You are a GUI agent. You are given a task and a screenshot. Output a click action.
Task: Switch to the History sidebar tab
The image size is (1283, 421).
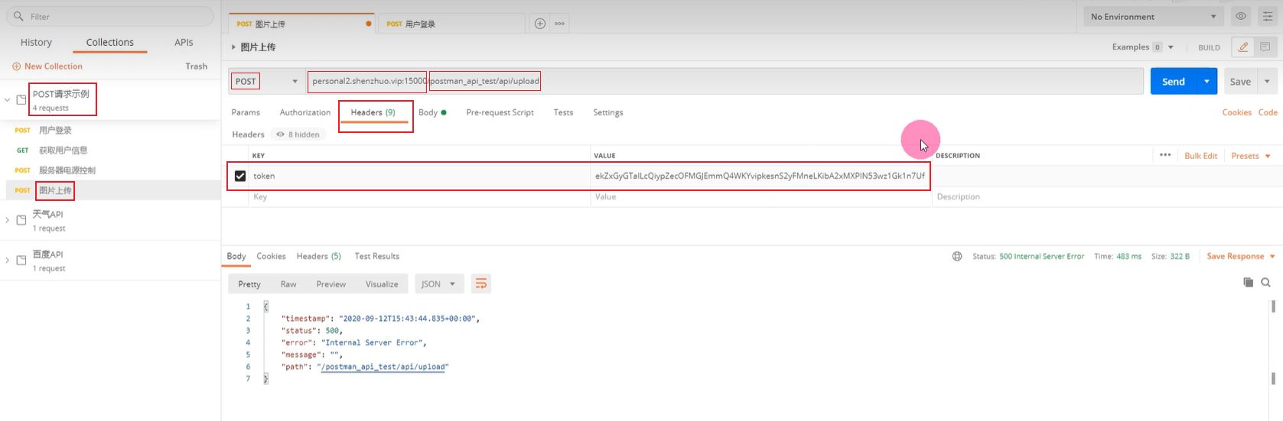[x=36, y=43]
